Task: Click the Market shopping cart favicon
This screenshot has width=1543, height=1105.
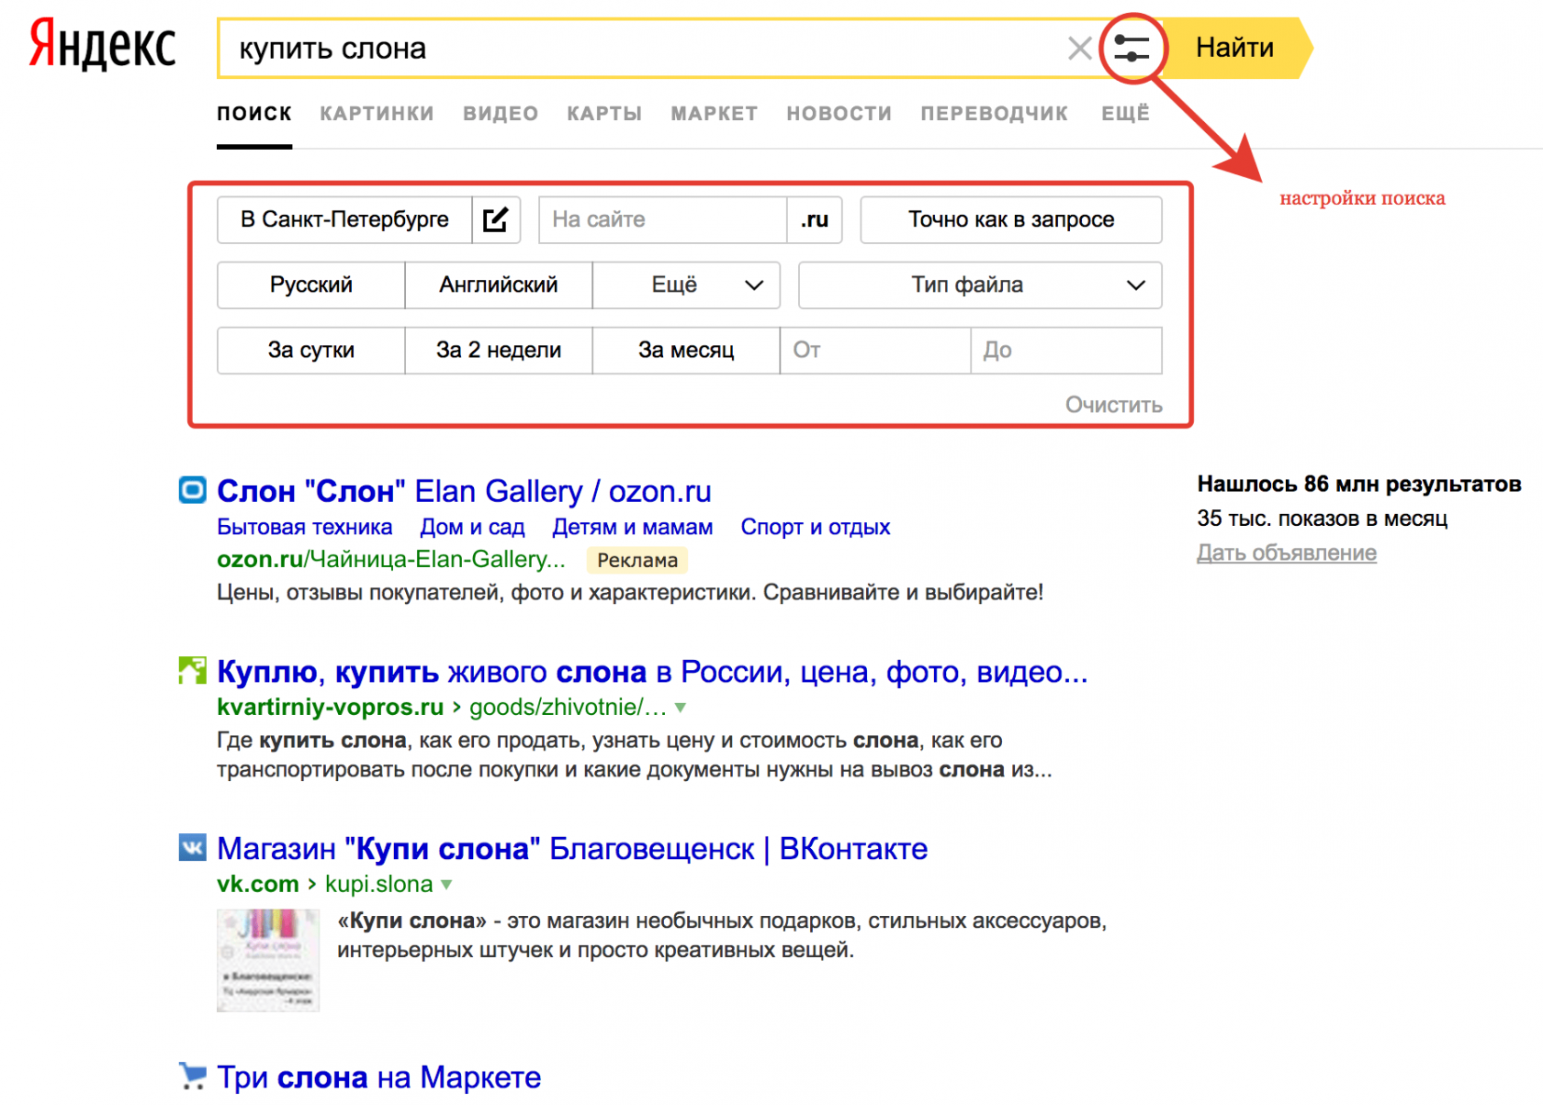Action: pyautogui.click(x=192, y=1075)
